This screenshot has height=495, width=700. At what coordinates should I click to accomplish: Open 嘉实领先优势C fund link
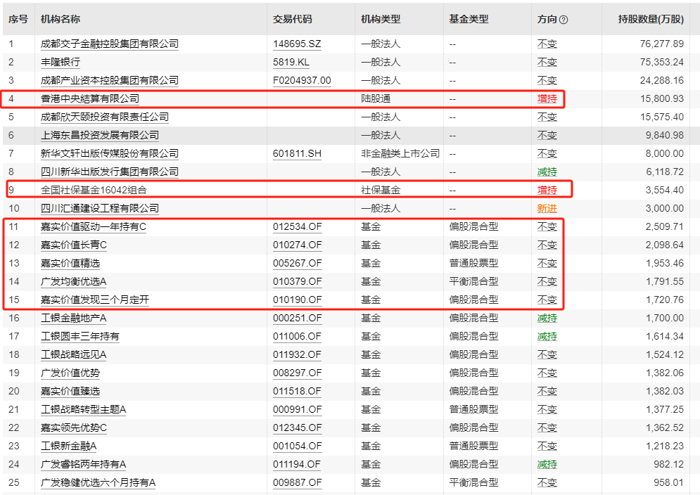coord(74,428)
